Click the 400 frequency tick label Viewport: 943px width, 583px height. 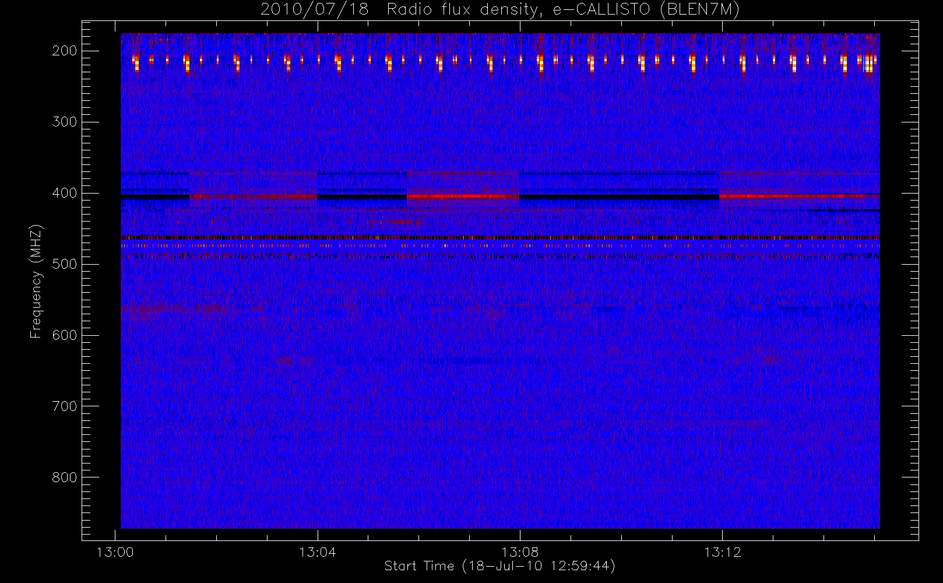click(x=65, y=193)
